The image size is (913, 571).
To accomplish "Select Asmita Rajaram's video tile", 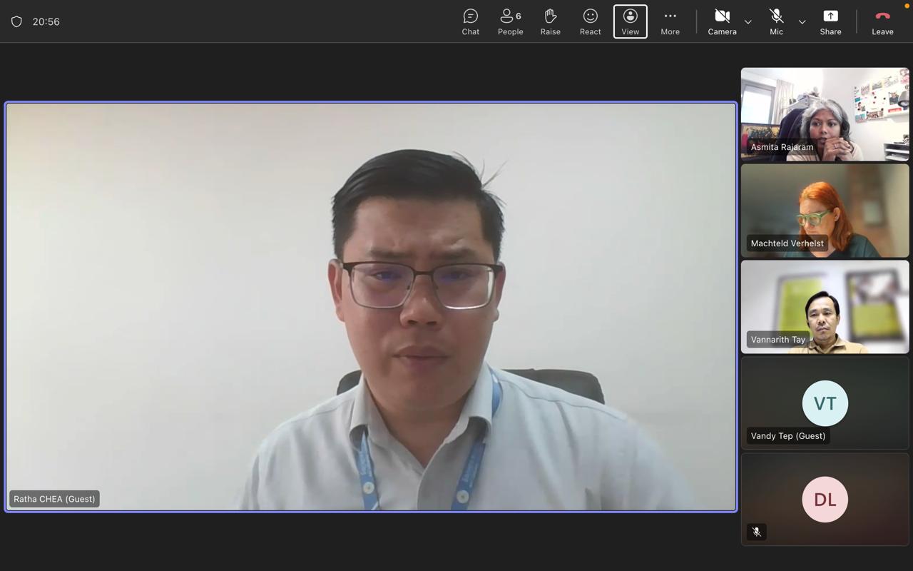I will coord(825,114).
